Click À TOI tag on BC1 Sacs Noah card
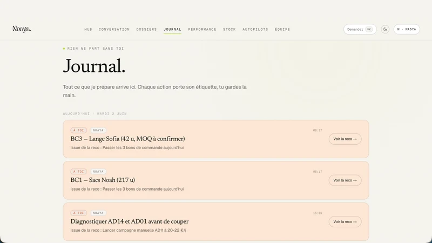Viewport: 432px width, 243px height. 78,171
